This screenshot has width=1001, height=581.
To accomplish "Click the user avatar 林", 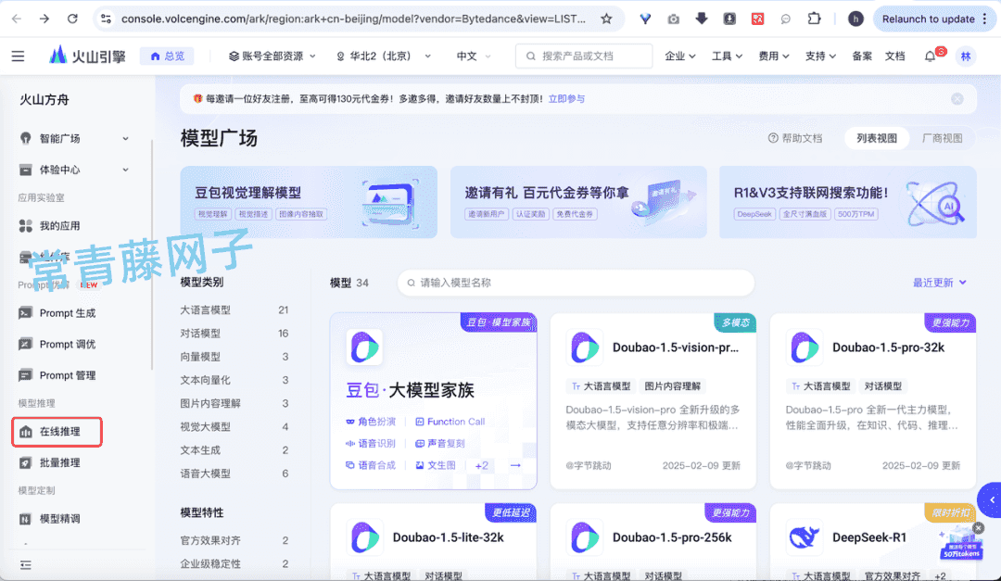I will 966,57.
